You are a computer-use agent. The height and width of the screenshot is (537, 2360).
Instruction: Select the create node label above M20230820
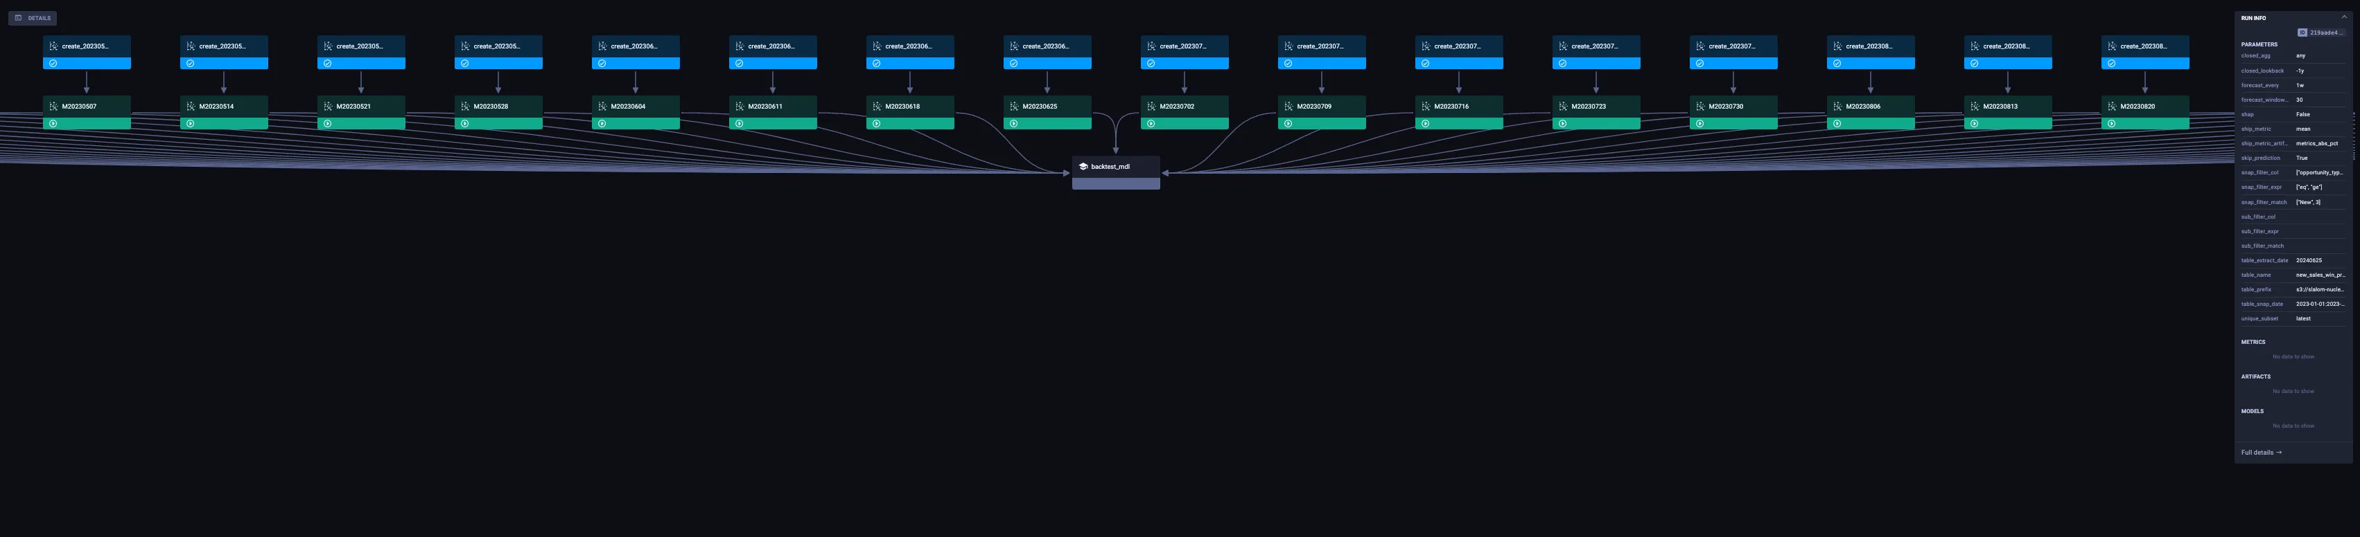click(x=2143, y=46)
